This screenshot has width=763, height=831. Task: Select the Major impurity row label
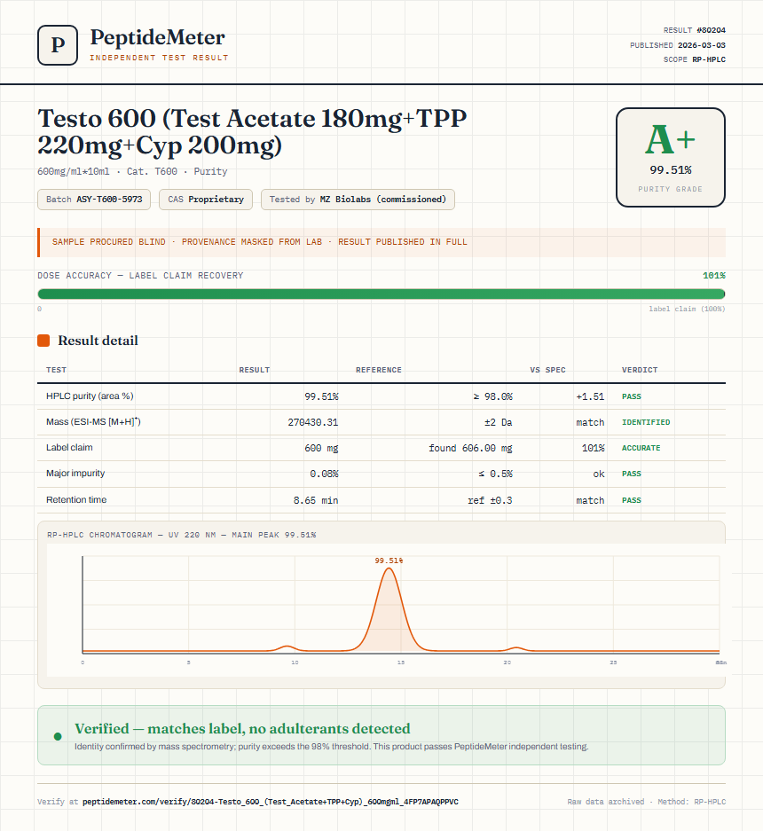pos(75,474)
